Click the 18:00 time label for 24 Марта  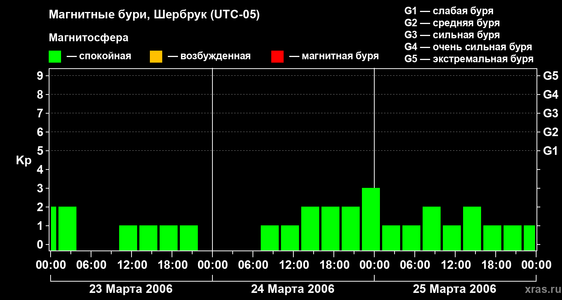[334, 265]
